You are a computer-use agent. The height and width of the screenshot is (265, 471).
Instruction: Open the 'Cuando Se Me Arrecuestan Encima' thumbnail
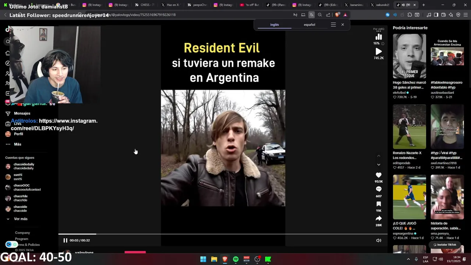click(447, 56)
